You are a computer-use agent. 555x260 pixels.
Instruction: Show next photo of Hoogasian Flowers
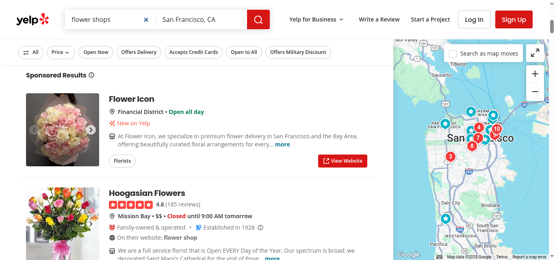click(91, 224)
